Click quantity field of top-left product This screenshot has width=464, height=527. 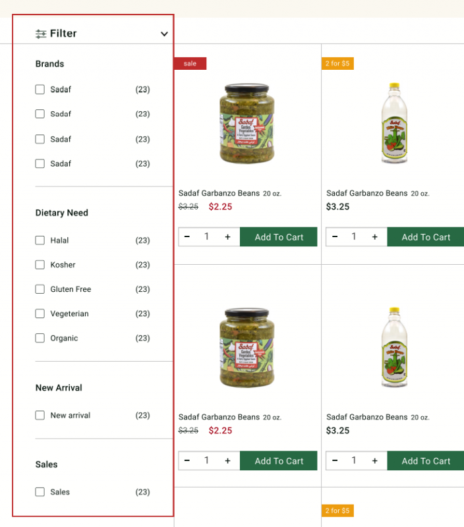[207, 237]
